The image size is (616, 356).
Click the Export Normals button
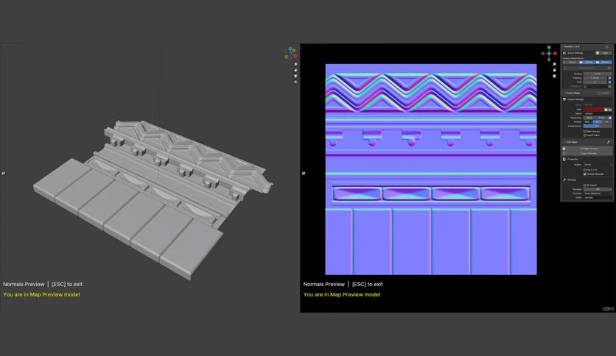coord(587,153)
